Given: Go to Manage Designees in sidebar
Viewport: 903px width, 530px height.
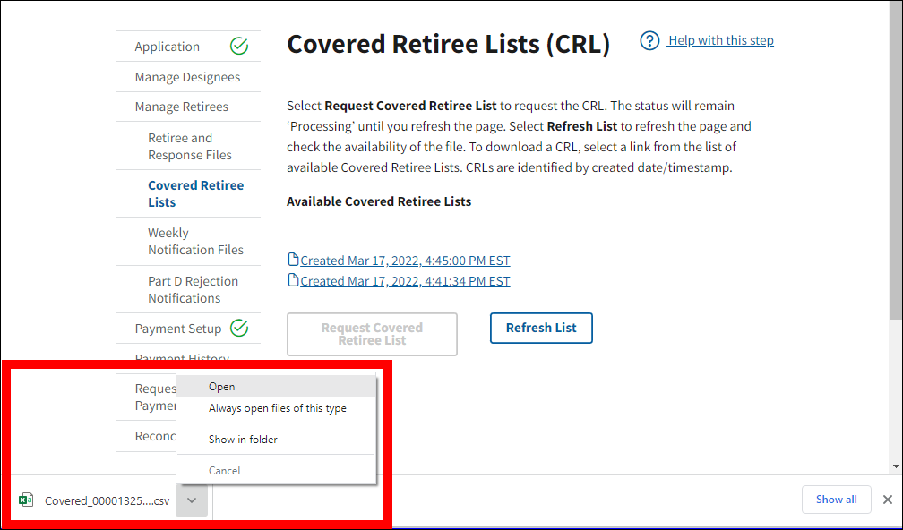Looking at the screenshot, I should coord(187,77).
